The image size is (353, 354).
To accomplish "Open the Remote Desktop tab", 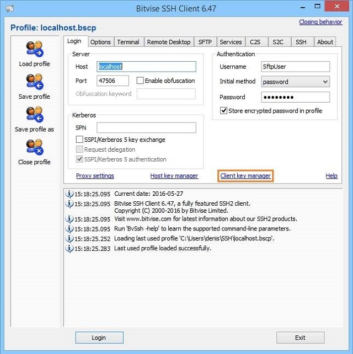I will pyautogui.click(x=169, y=42).
